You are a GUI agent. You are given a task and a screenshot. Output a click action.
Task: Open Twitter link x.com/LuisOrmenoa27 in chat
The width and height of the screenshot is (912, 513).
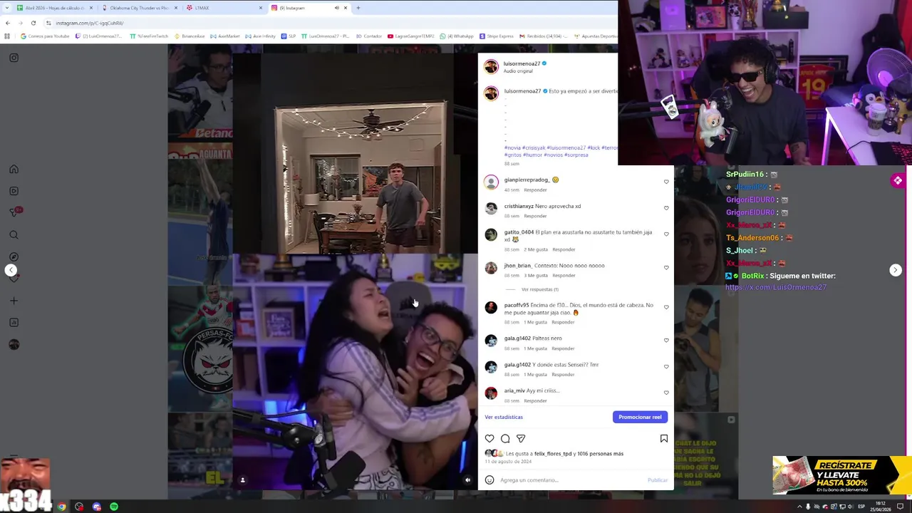click(x=775, y=287)
